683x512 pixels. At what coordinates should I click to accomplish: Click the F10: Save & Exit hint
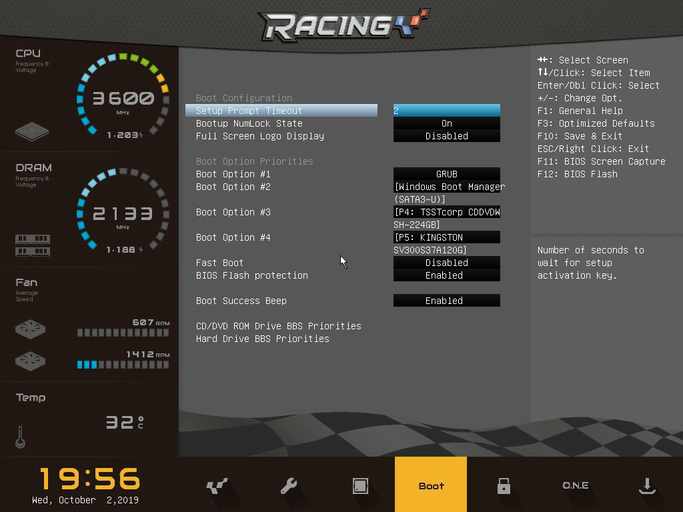580,136
